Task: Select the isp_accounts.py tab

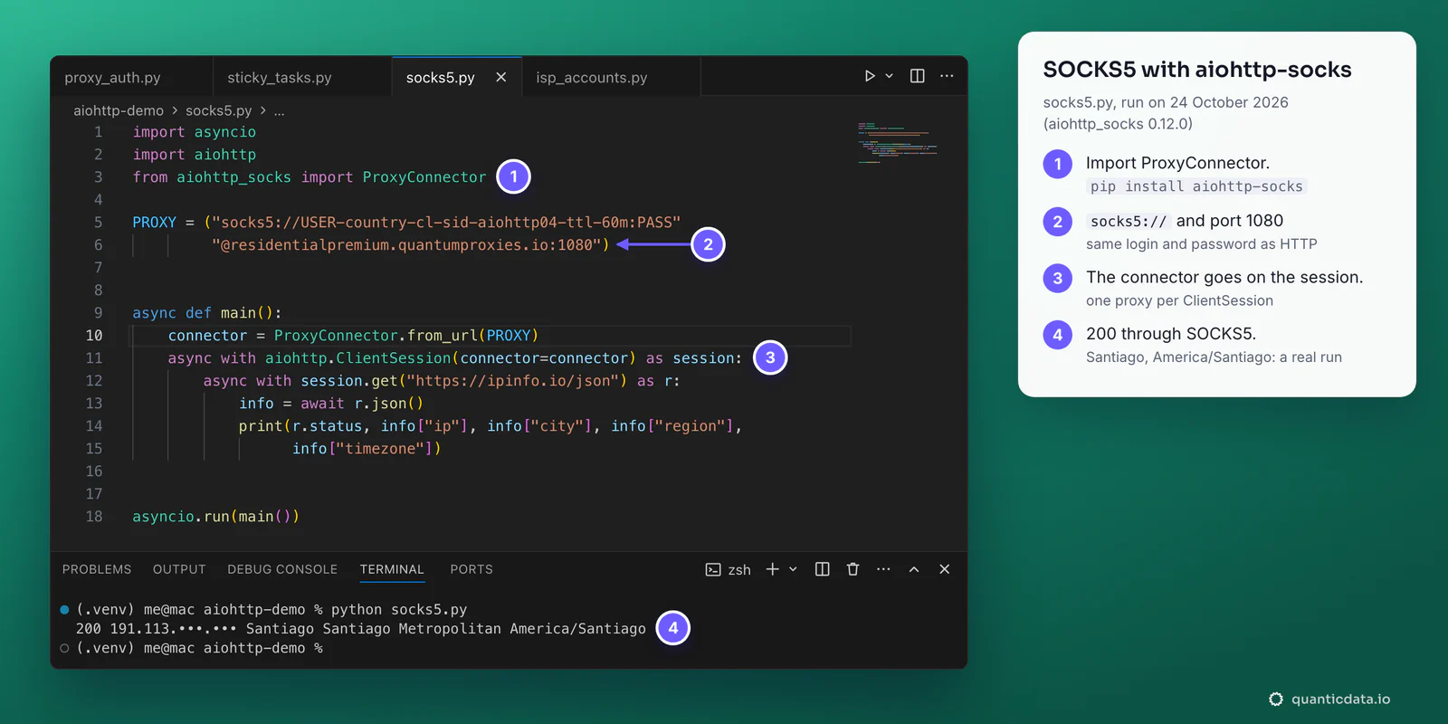Action: [x=592, y=78]
